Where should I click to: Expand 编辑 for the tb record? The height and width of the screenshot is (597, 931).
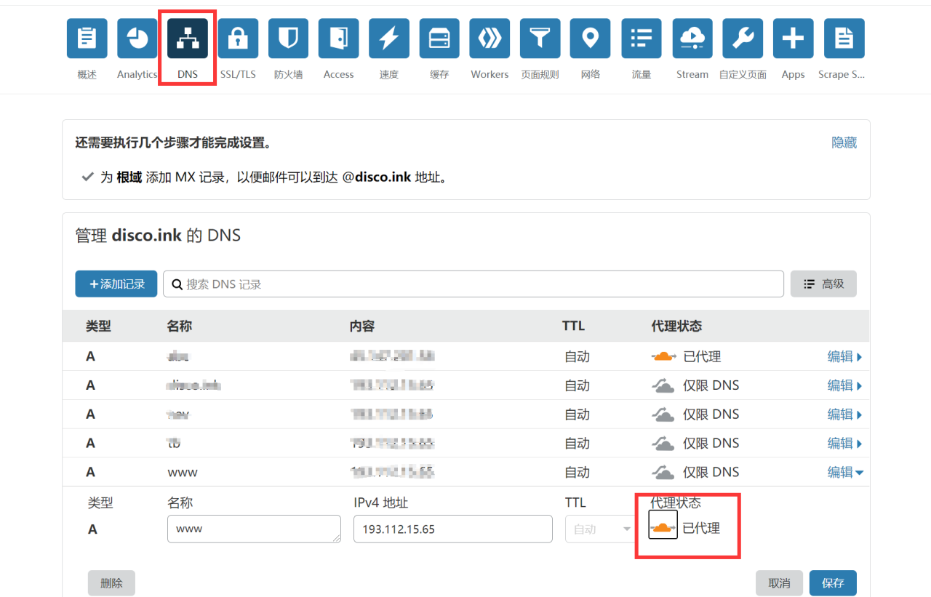coord(844,443)
